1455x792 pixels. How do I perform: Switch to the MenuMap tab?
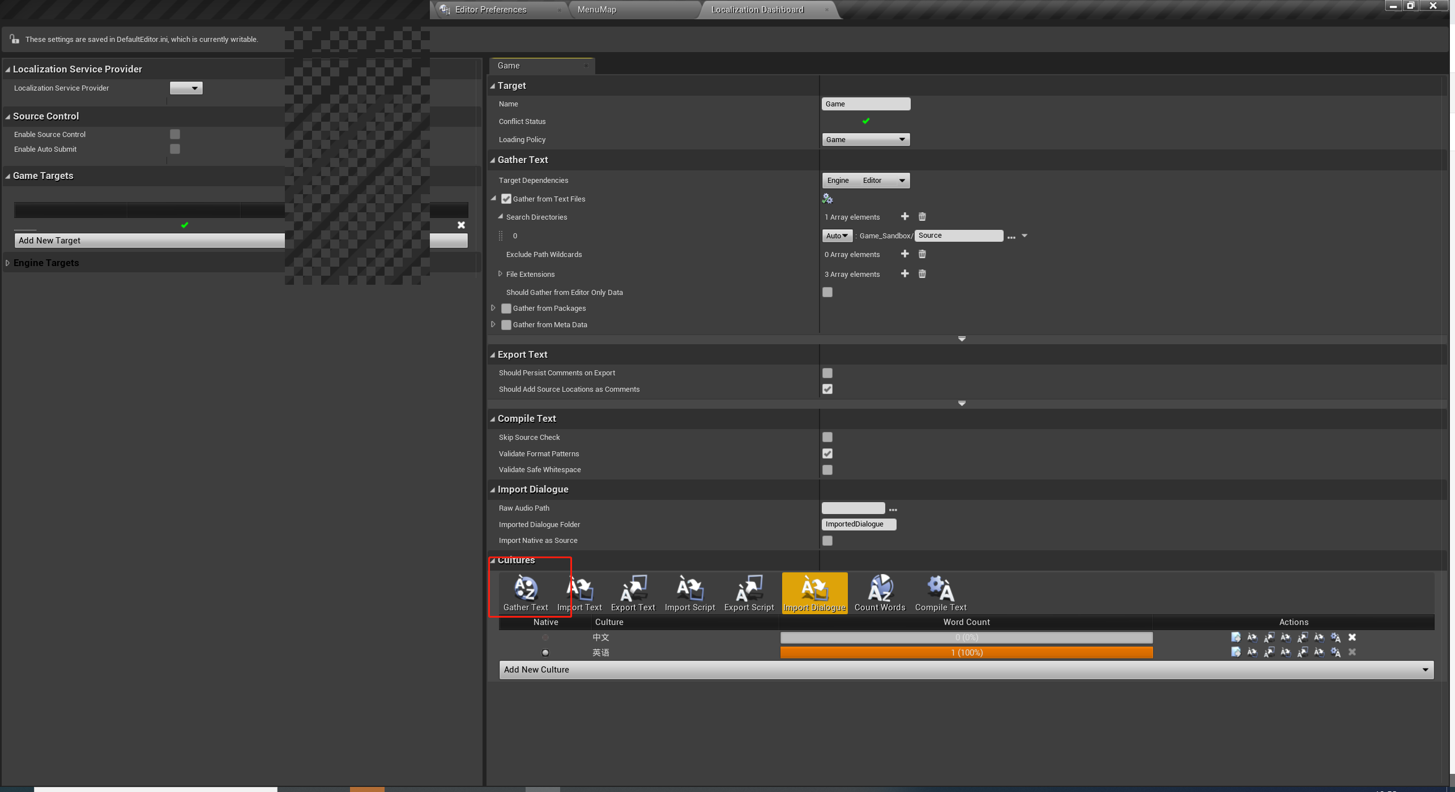(596, 9)
